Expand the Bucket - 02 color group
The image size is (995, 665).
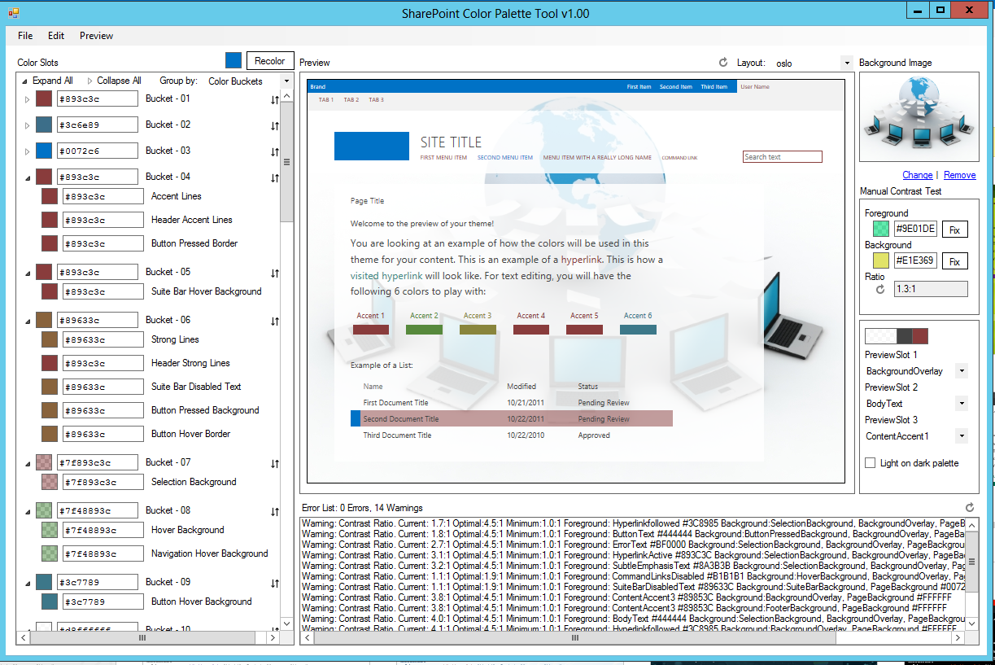[25, 124]
